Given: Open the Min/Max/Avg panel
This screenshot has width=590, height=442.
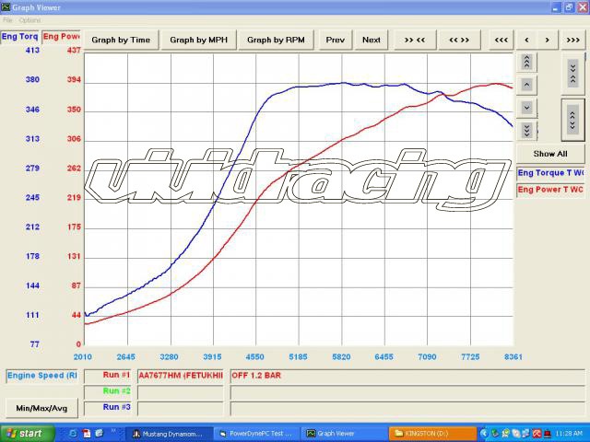Looking at the screenshot, I should (41, 408).
